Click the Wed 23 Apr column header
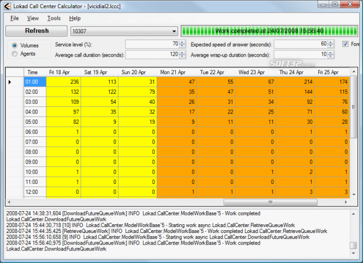 tap(255, 72)
